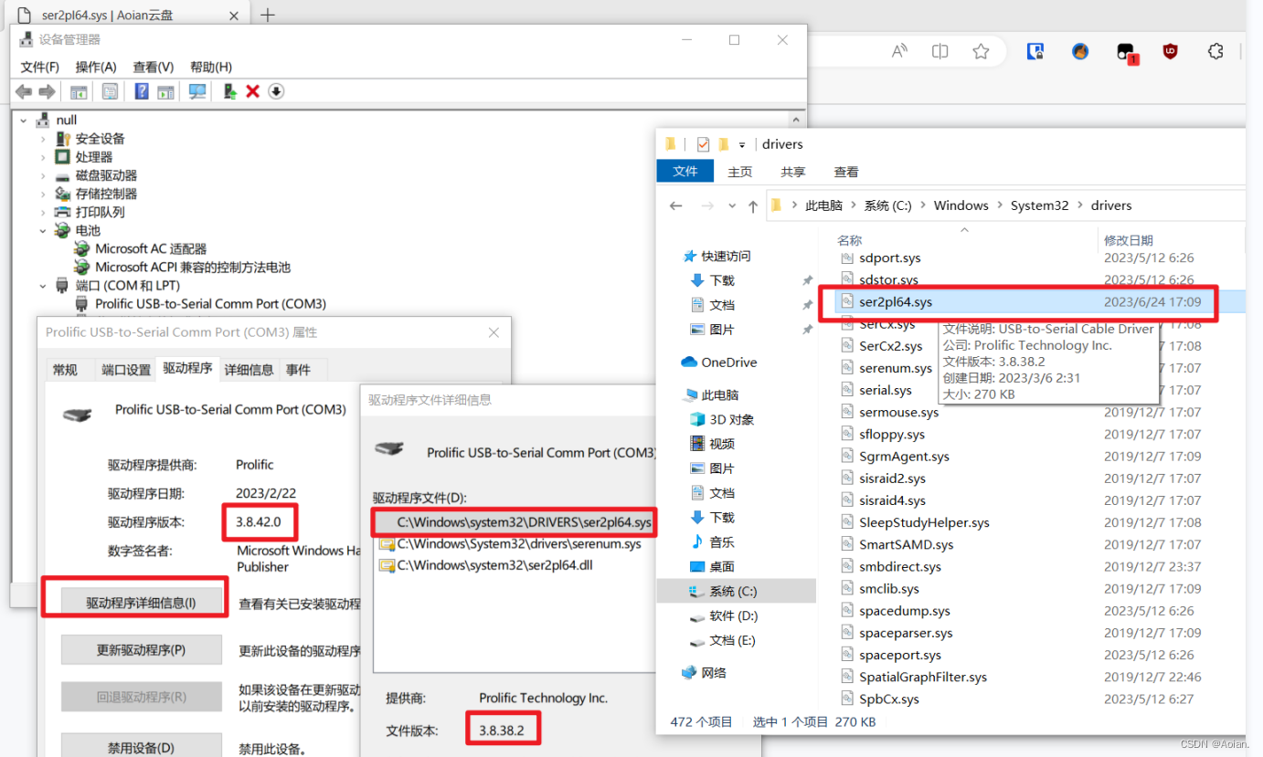Screen dimensions: 1263x757
Task: Click Device Manager forward arrow toolbar icon
Action: 47,91
